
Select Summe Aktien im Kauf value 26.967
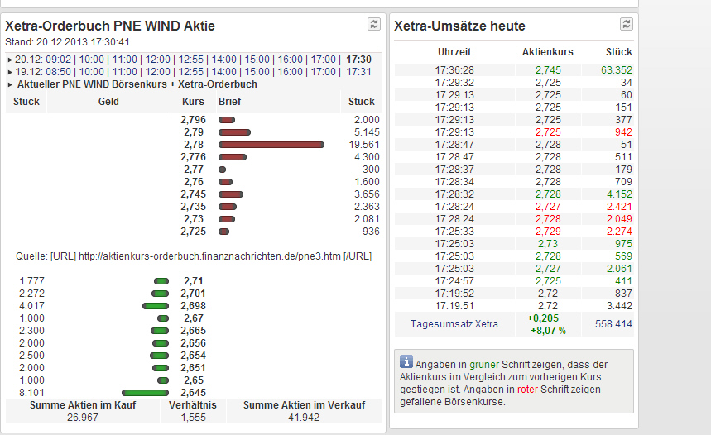[x=83, y=418]
